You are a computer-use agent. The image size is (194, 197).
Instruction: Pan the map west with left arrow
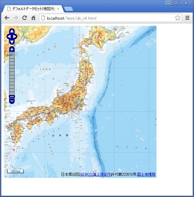click(9, 37)
